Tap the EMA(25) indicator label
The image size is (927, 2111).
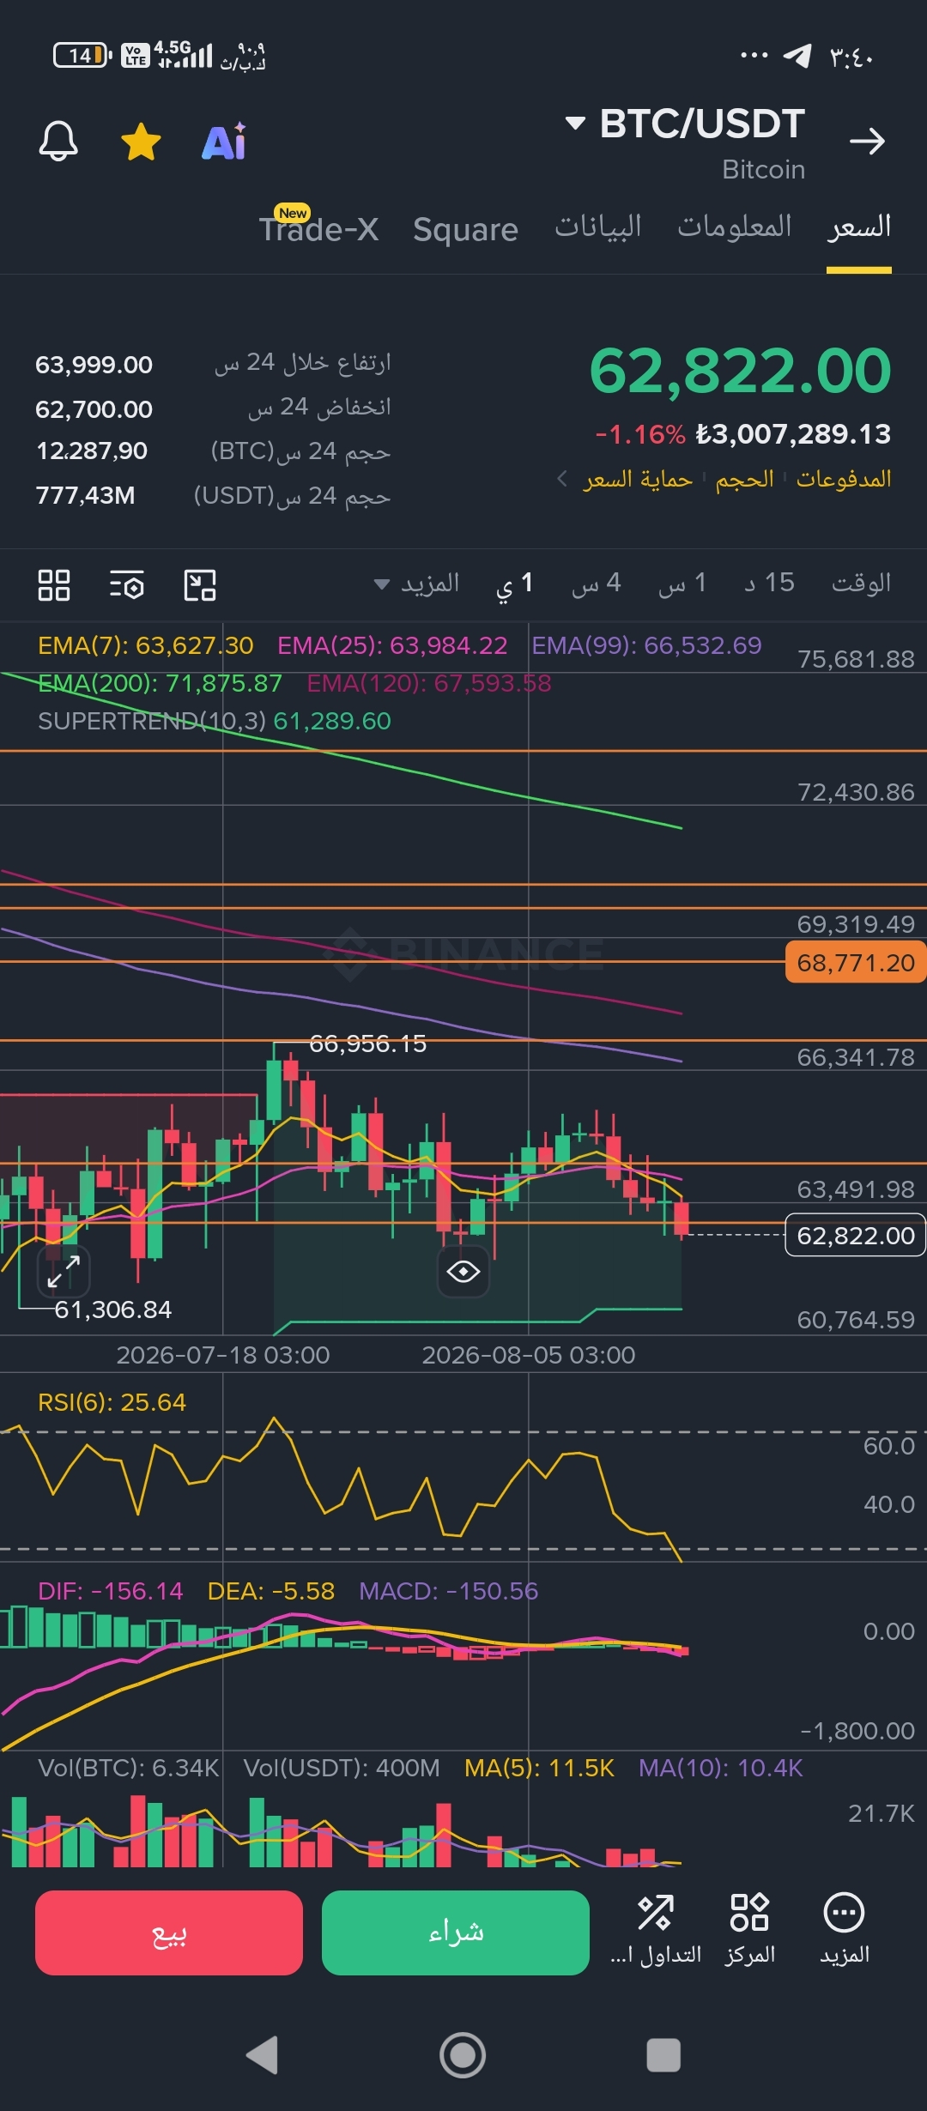point(392,645)
